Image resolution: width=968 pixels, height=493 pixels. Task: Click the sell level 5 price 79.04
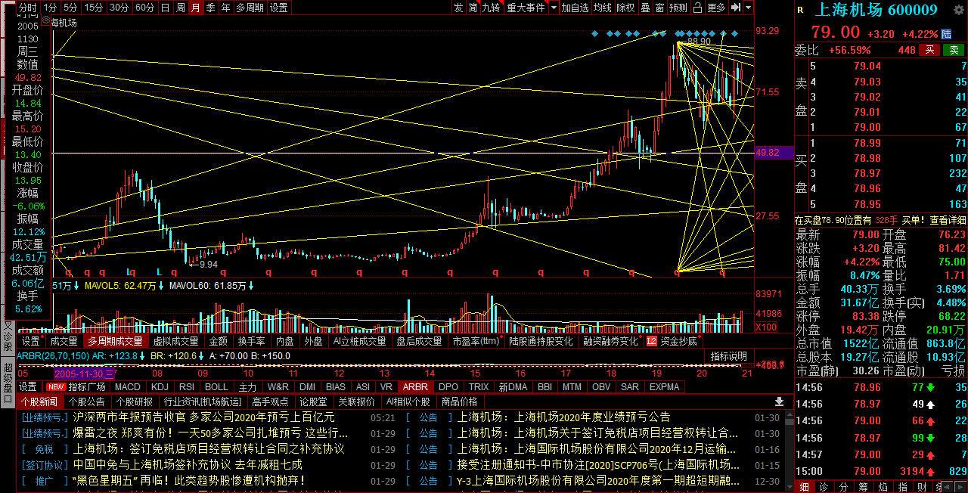[x=867, y=66]
